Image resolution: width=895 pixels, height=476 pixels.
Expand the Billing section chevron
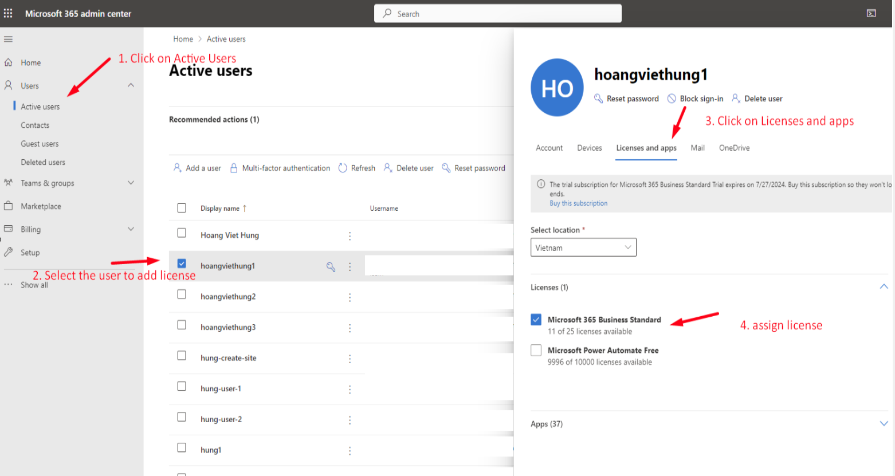click(x=131, y=229)
